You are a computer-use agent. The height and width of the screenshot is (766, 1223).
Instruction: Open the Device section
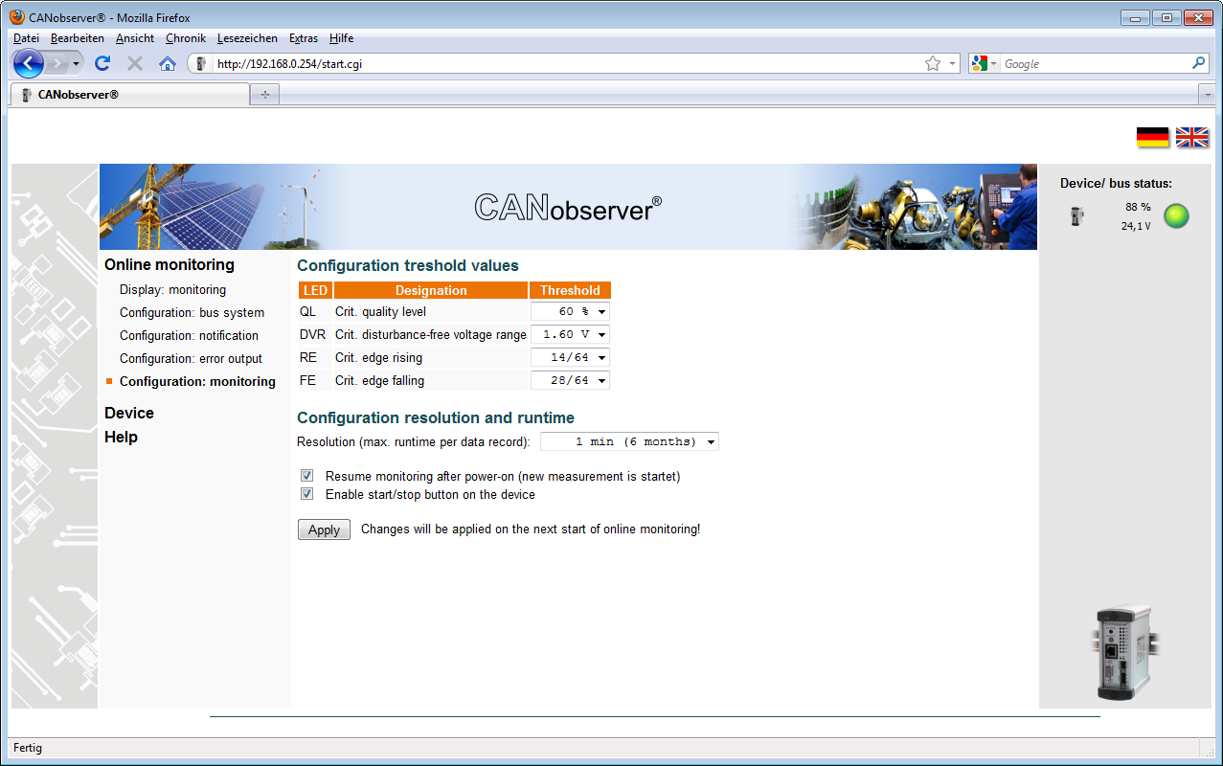pyautogui.click(x=129, y=414)
